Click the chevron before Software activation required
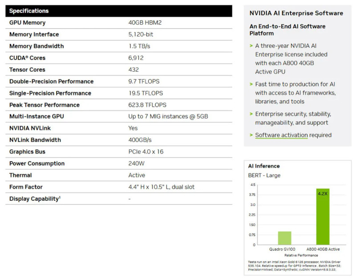The image size is (356, 279). pos(251,135)
